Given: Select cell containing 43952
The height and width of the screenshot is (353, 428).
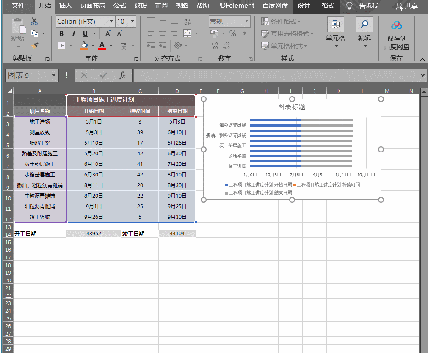Looking at the screenshot, I should (x=94, y=234).
